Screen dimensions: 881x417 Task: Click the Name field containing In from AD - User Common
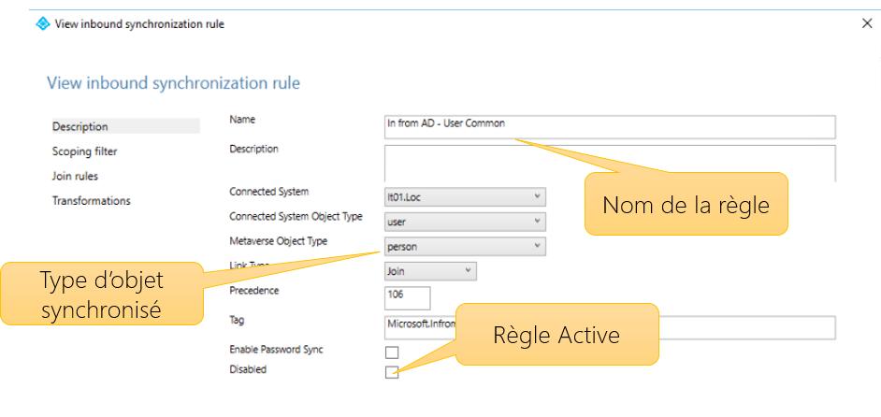coord(610,126)
